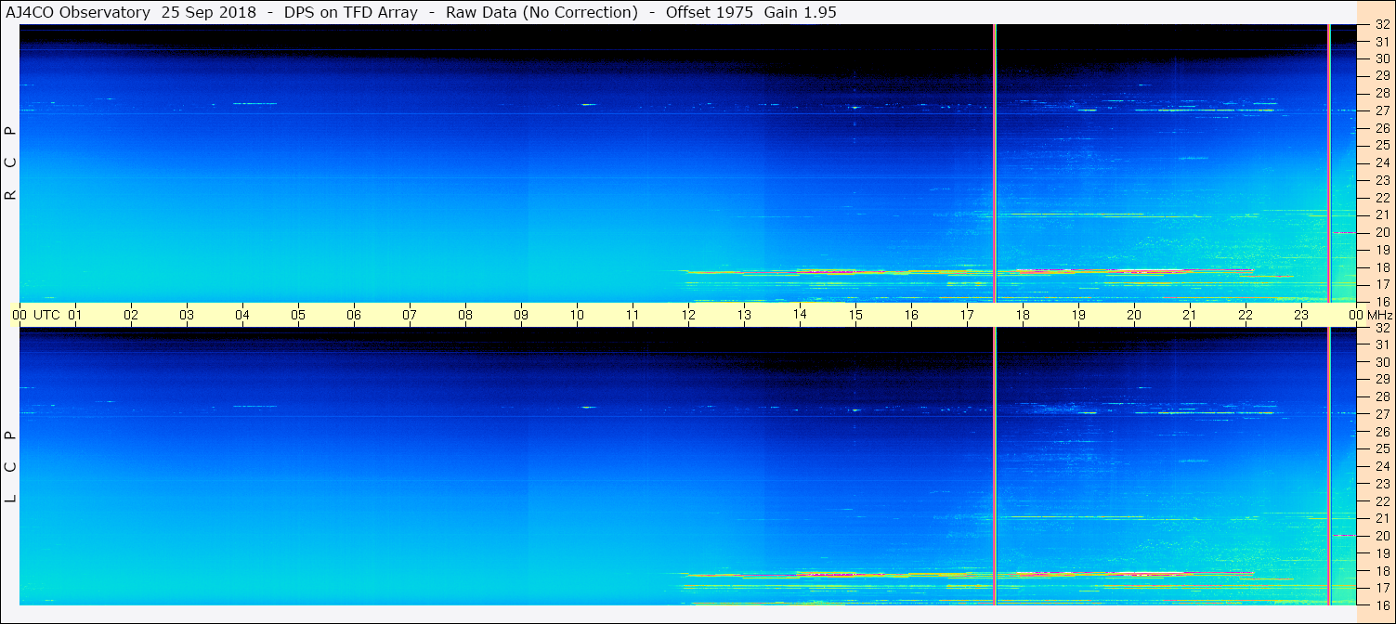Click the 18 frequency label in LCP panel
The width and height of the screenshot is (1396, 624).
1382,571
